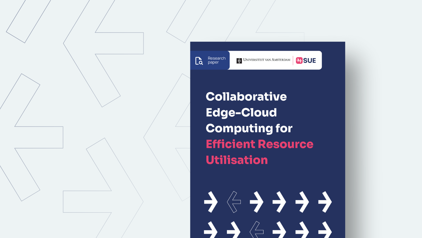
Task: Select the 'Research paper' label text
Action: [216, 60]
